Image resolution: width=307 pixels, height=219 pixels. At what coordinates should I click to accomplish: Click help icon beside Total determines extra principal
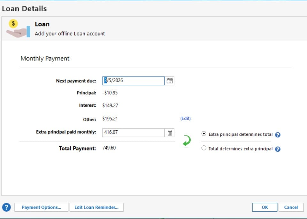(278, 149)
